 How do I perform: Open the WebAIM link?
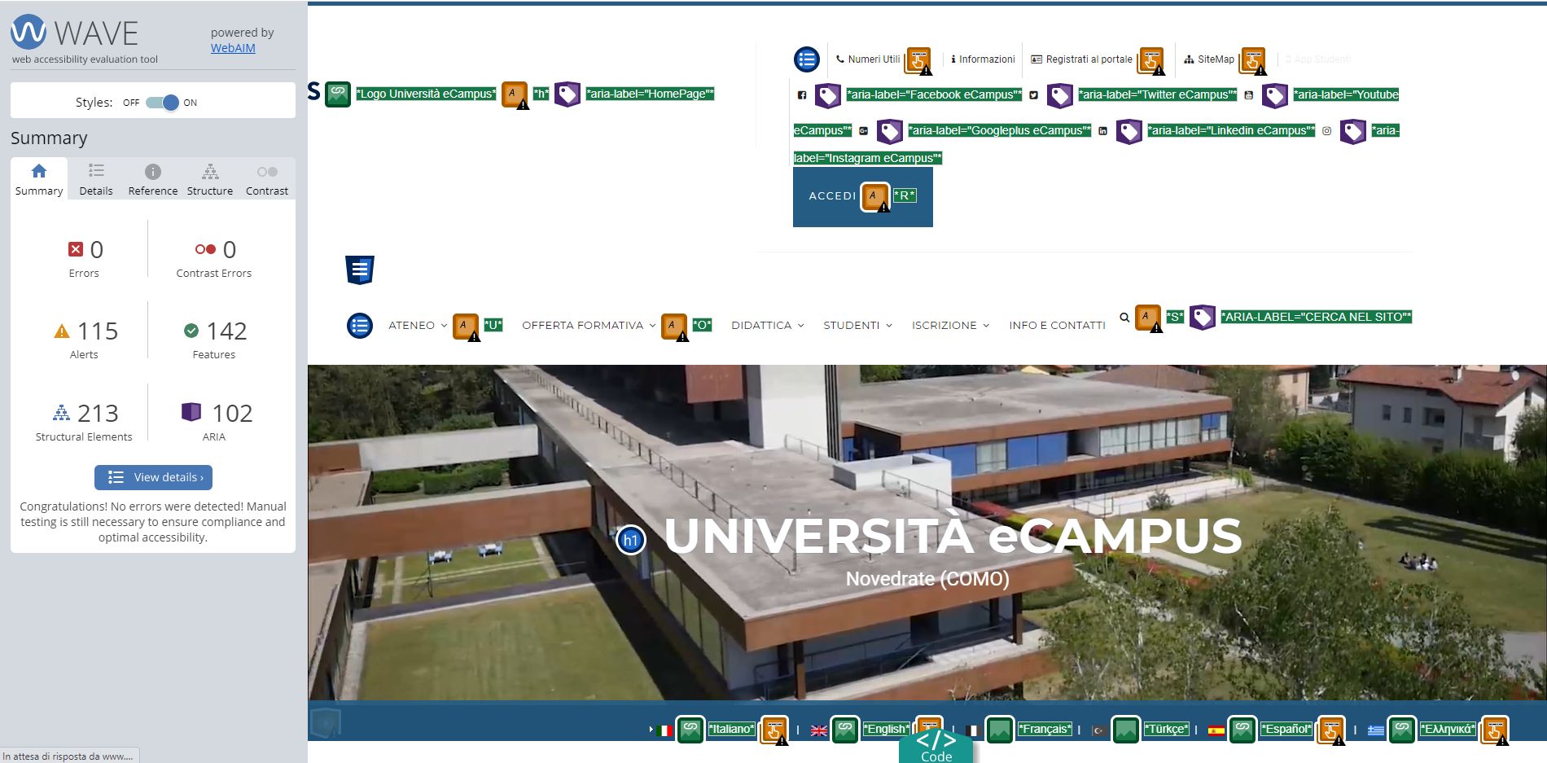click(x=233, y=48)
